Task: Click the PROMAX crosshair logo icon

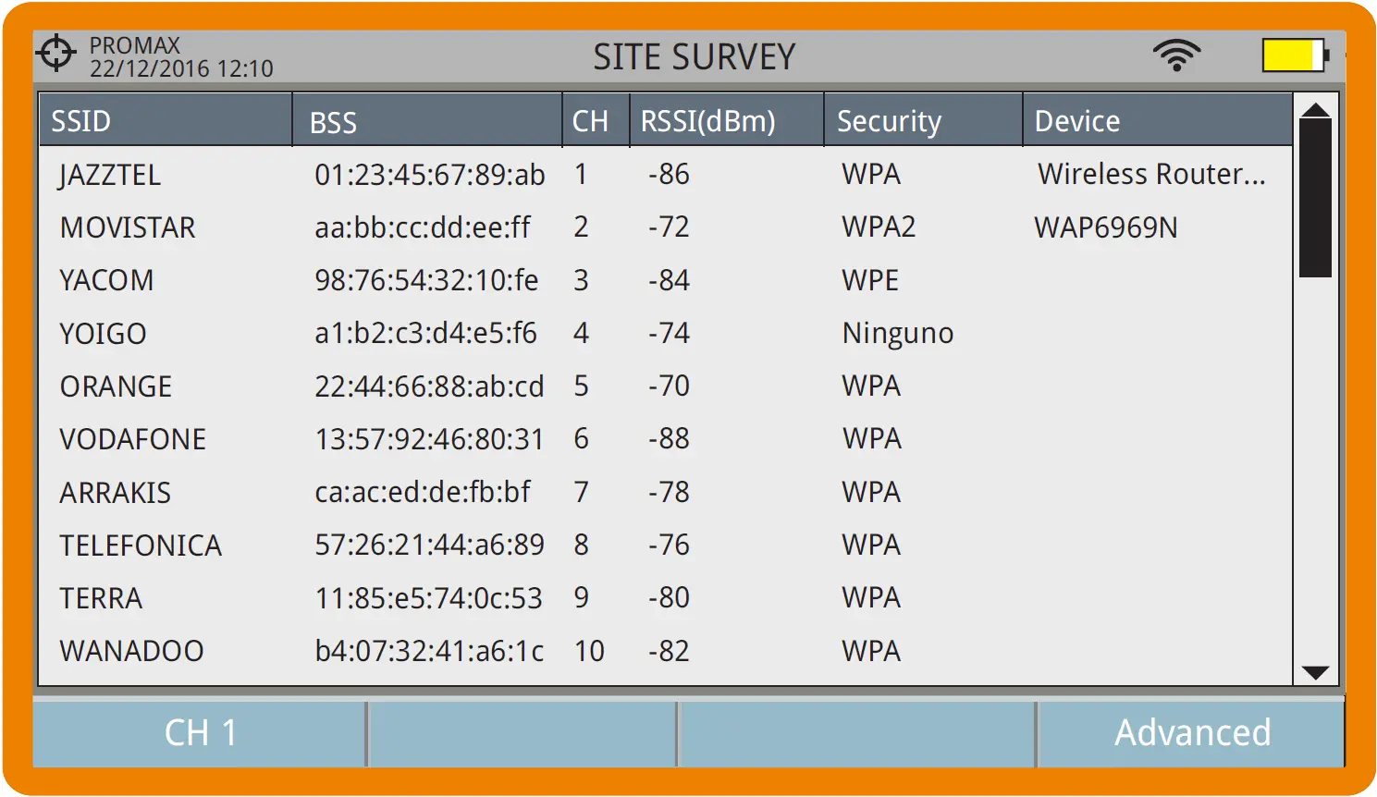Action: click(56, 54)
